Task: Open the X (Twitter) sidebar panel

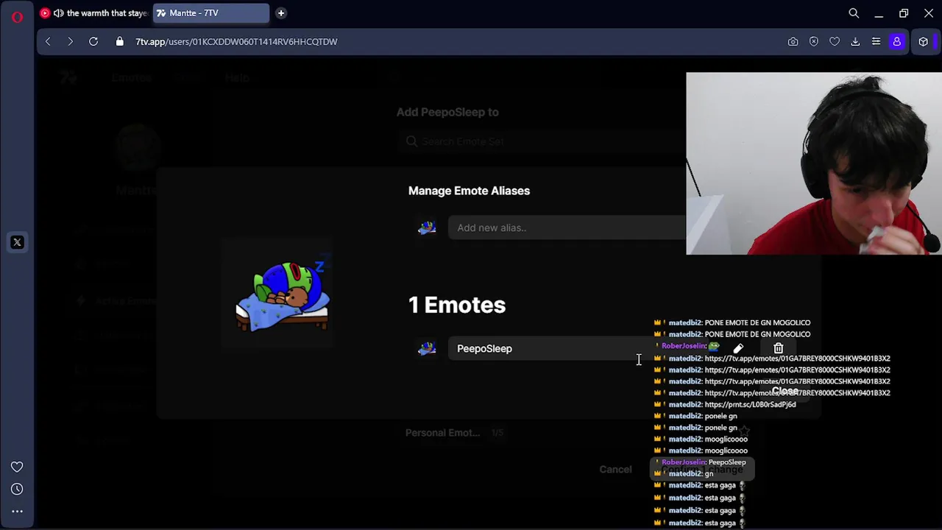Action: 17,242
